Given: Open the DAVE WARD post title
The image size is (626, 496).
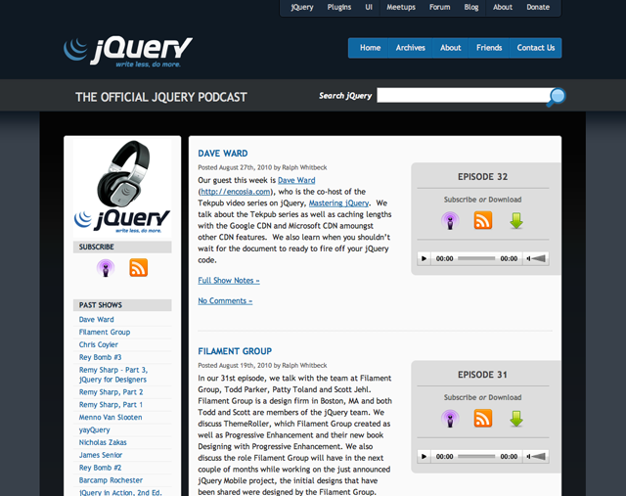Looking at the screenshot, I should 223,154.
